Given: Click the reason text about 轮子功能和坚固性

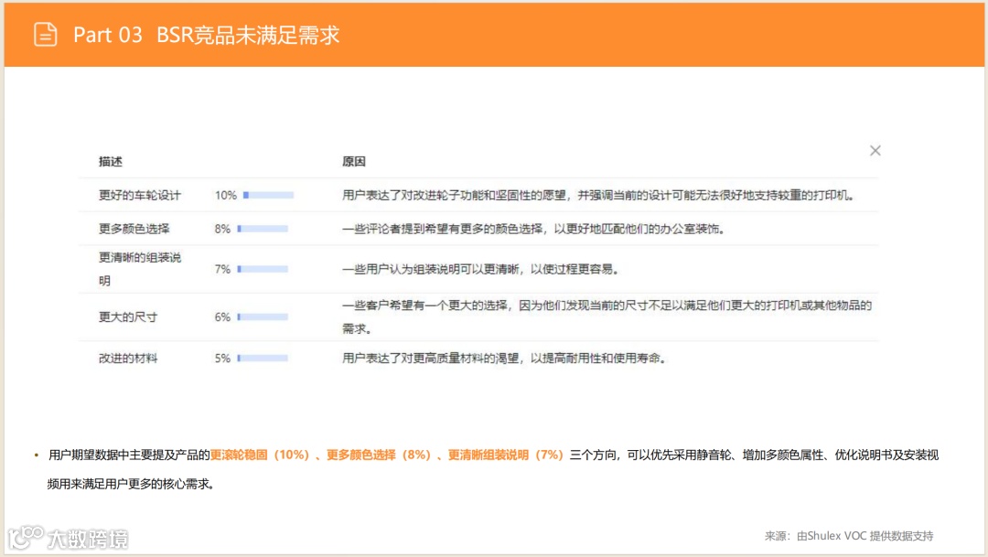Looking at the screenshot, I should (x=598, y=196).
